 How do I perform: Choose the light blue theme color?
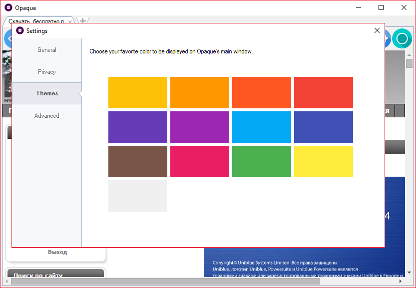pyautogui.click(x=262, y=127)
